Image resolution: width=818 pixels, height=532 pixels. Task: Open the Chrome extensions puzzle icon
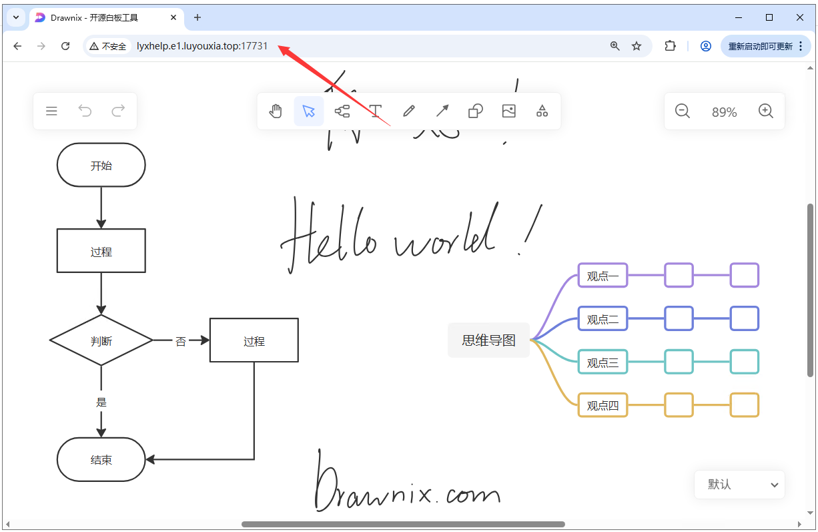coord(670,46)
